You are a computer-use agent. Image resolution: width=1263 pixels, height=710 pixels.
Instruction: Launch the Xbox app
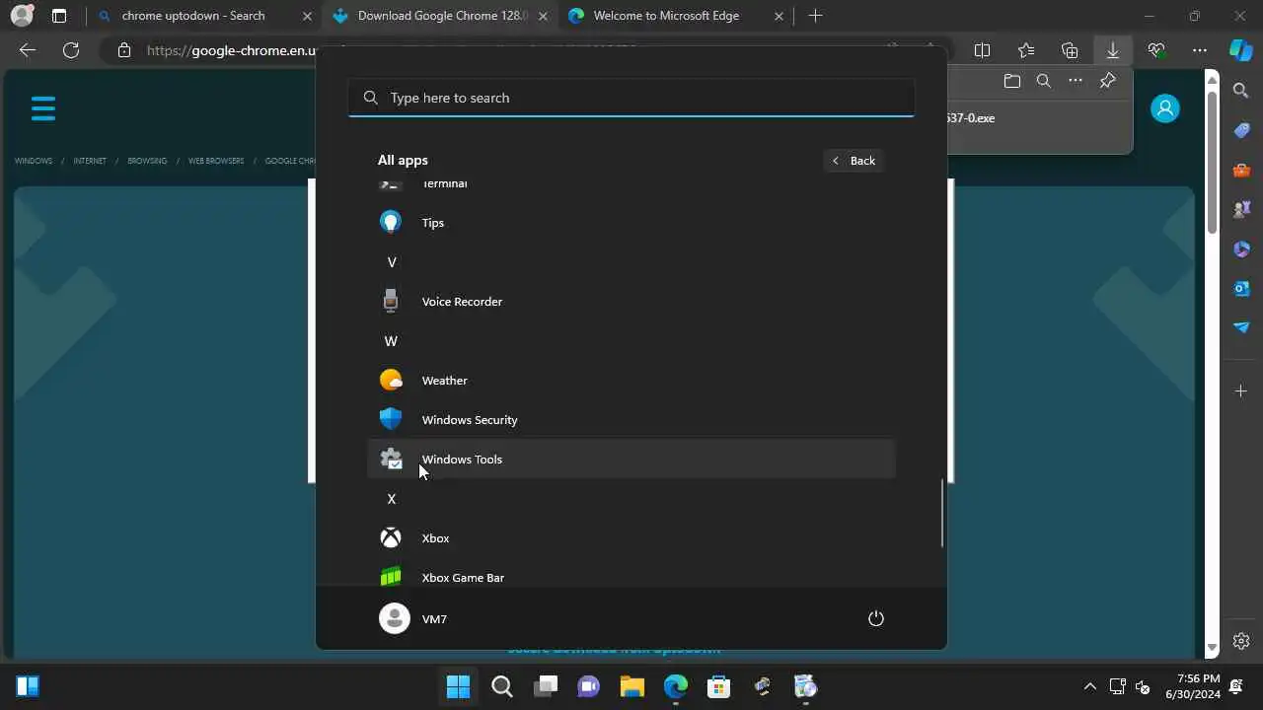click(631, 538)
